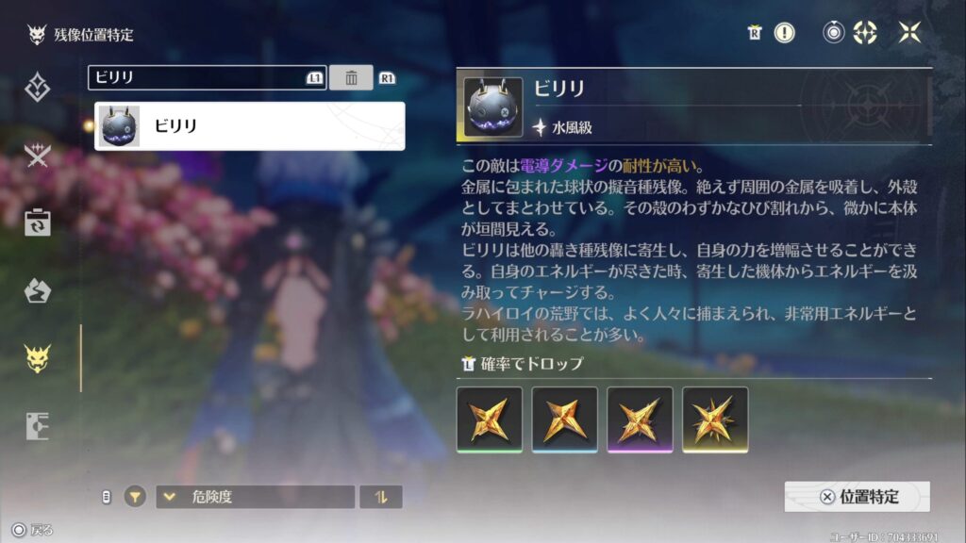Open the diamond-shaped sidebar tab at the top
The width and height of the screenshot is (966, 543).
[x=37, y=88]
